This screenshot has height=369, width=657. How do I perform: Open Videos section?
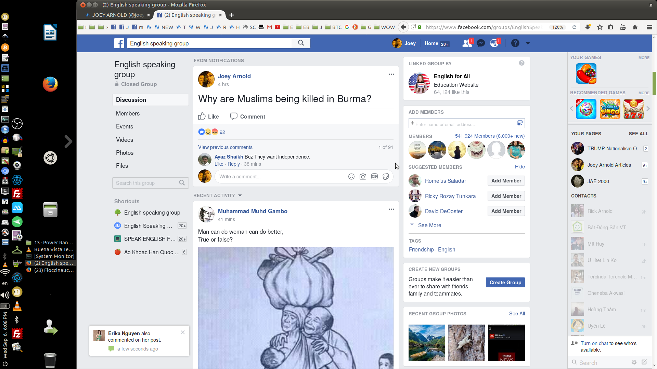click(x=125, y=140)
